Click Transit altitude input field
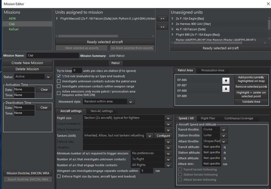 pos(212,147)
